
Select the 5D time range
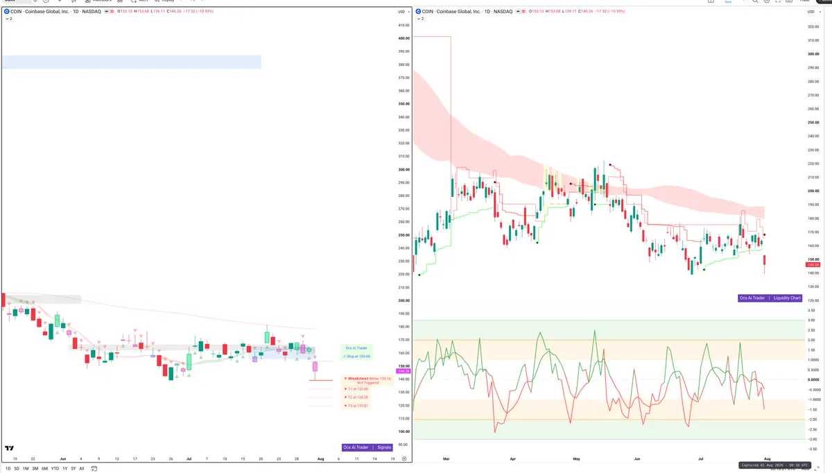pos(17,468)
